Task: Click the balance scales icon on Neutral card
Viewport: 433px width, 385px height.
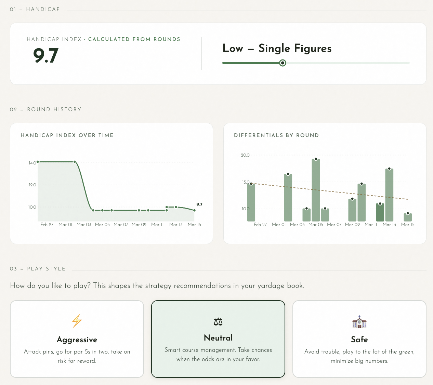Action: 218,321
